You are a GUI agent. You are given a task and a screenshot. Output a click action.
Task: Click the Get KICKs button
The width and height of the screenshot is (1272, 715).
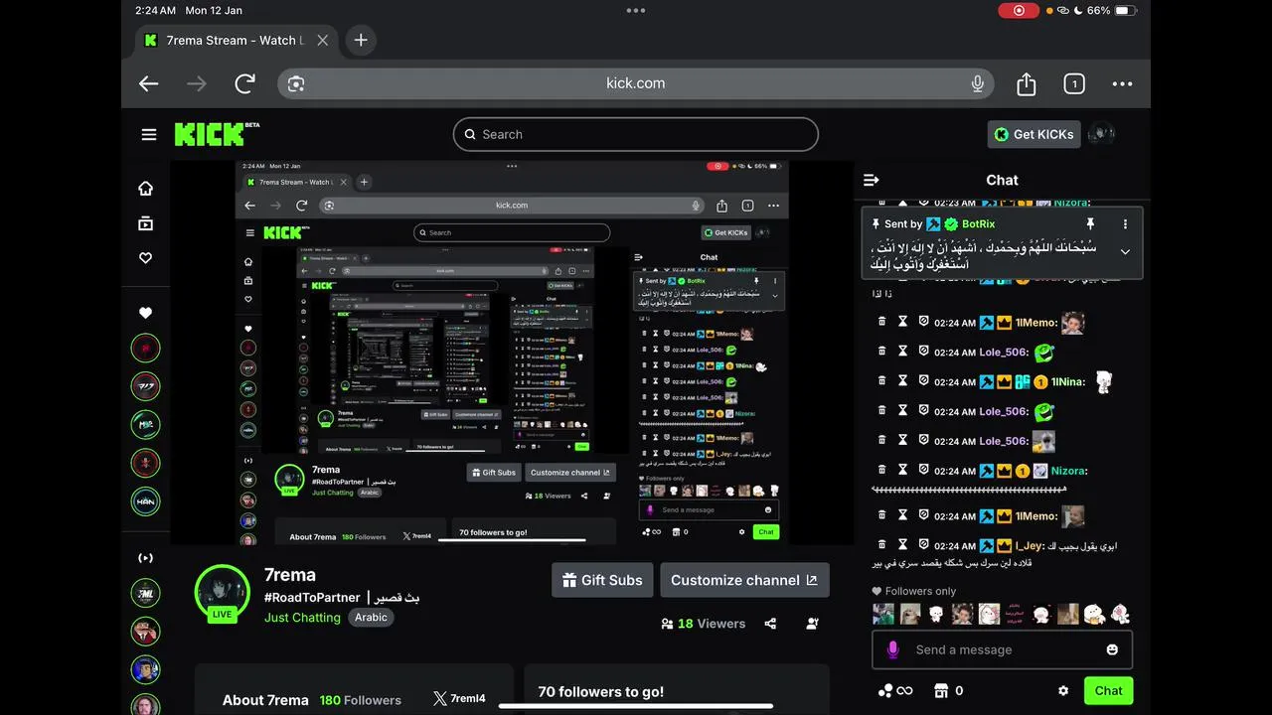[x=1033, y=134]
